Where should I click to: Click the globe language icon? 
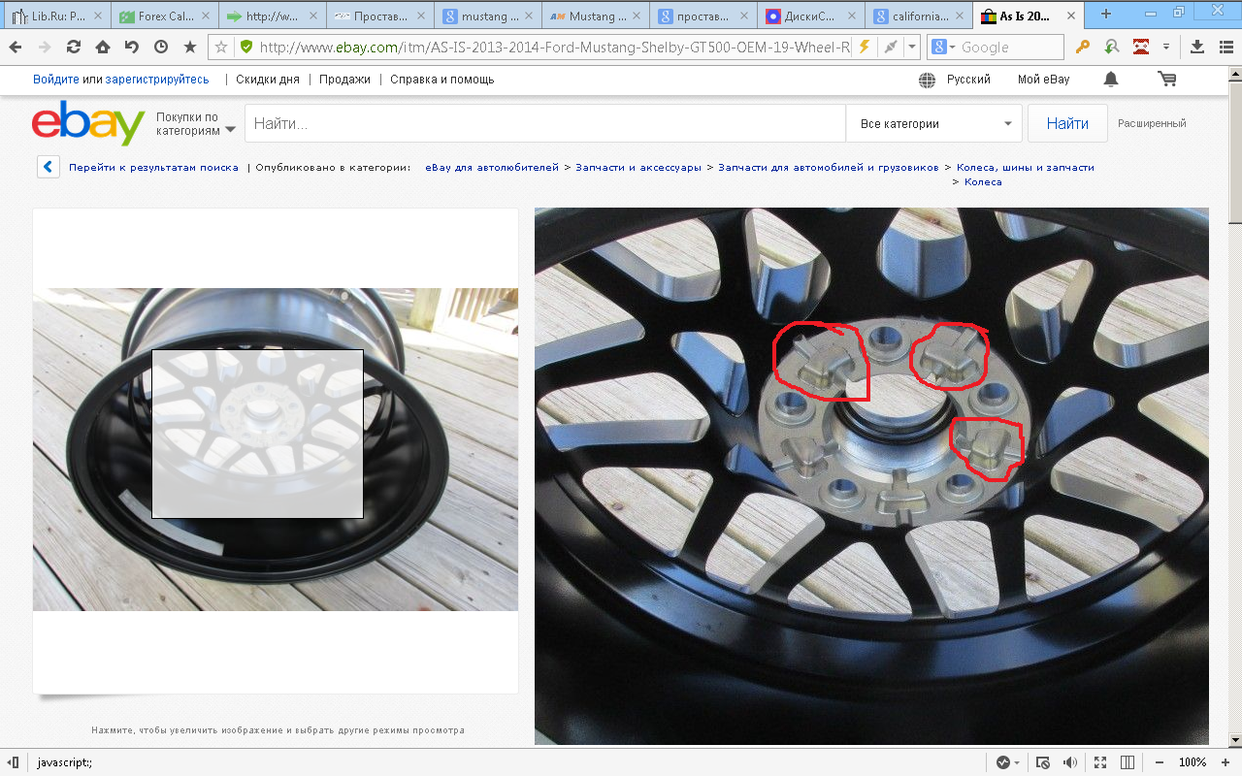(928, 80)
